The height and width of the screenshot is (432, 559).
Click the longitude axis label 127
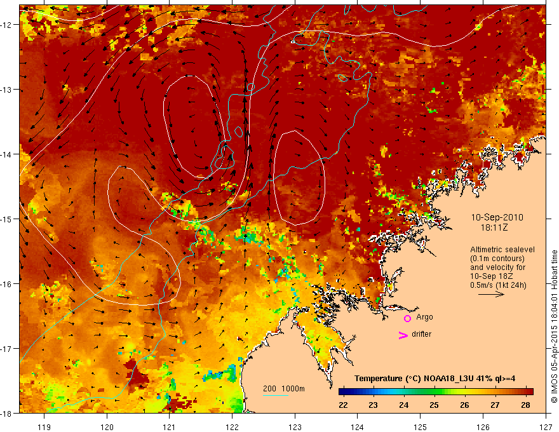coord(546,427)
